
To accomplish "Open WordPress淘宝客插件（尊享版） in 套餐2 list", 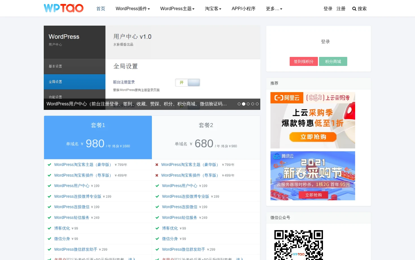I will coord(191,175).
